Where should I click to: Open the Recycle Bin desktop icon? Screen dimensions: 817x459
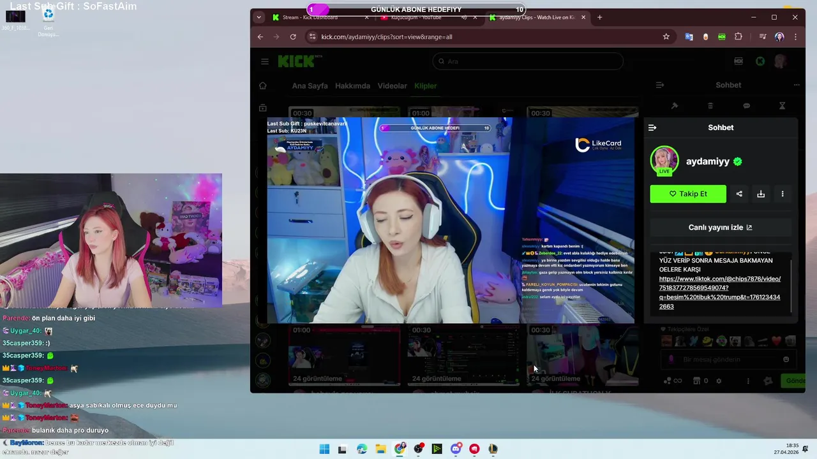[x=48, y=21]
